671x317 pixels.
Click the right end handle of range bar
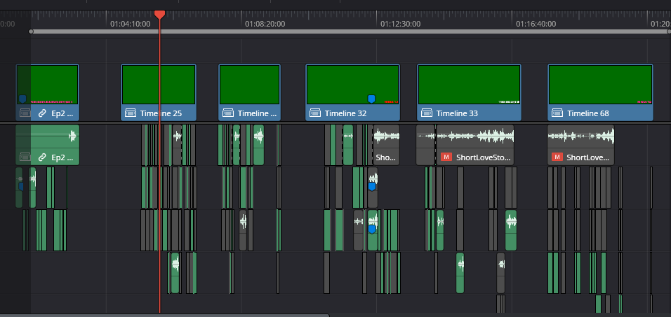pos(669,31)
